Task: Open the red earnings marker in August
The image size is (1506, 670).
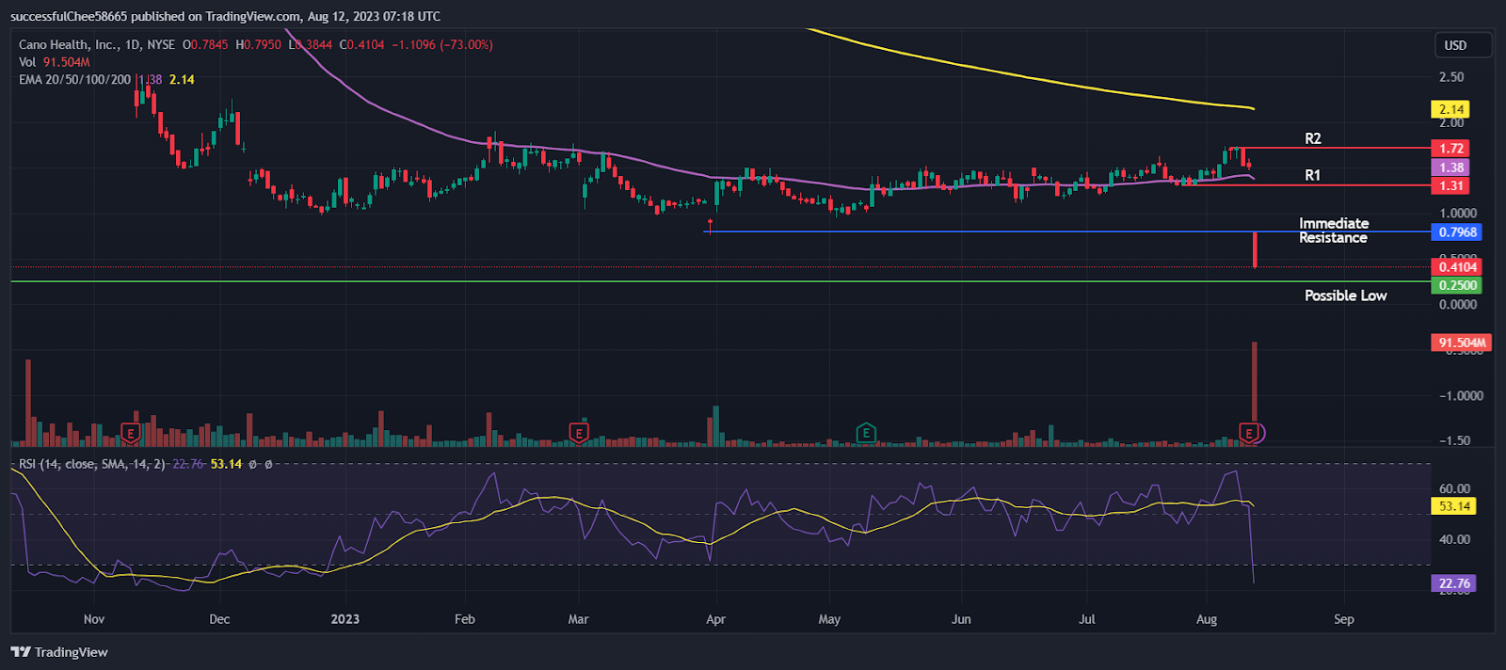Action: tap(1249, 433)
